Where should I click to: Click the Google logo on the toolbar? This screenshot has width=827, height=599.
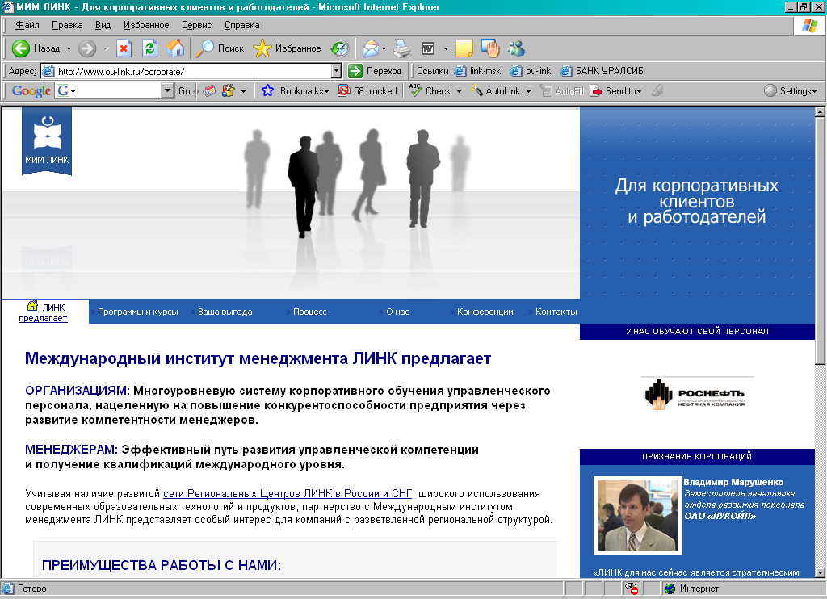click(31, 90)
